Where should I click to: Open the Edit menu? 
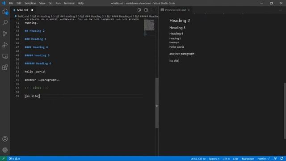pos(19,3)
